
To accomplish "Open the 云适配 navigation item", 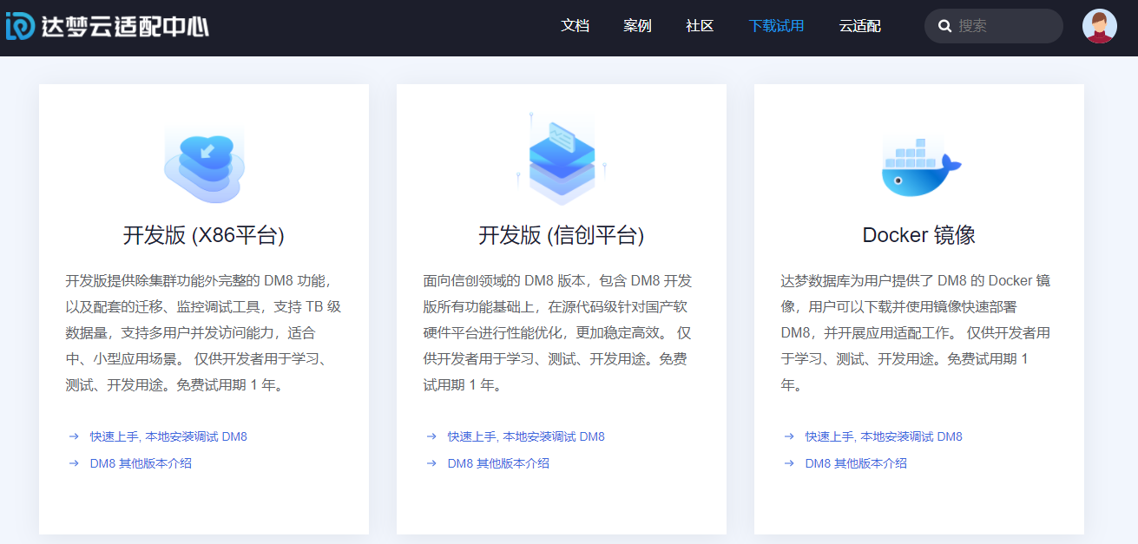I will coord(860,26).
